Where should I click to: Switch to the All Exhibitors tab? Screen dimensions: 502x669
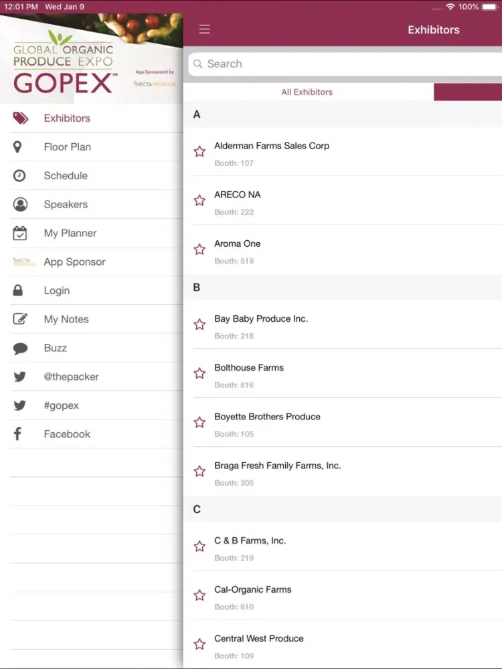[x=307, y=92]
